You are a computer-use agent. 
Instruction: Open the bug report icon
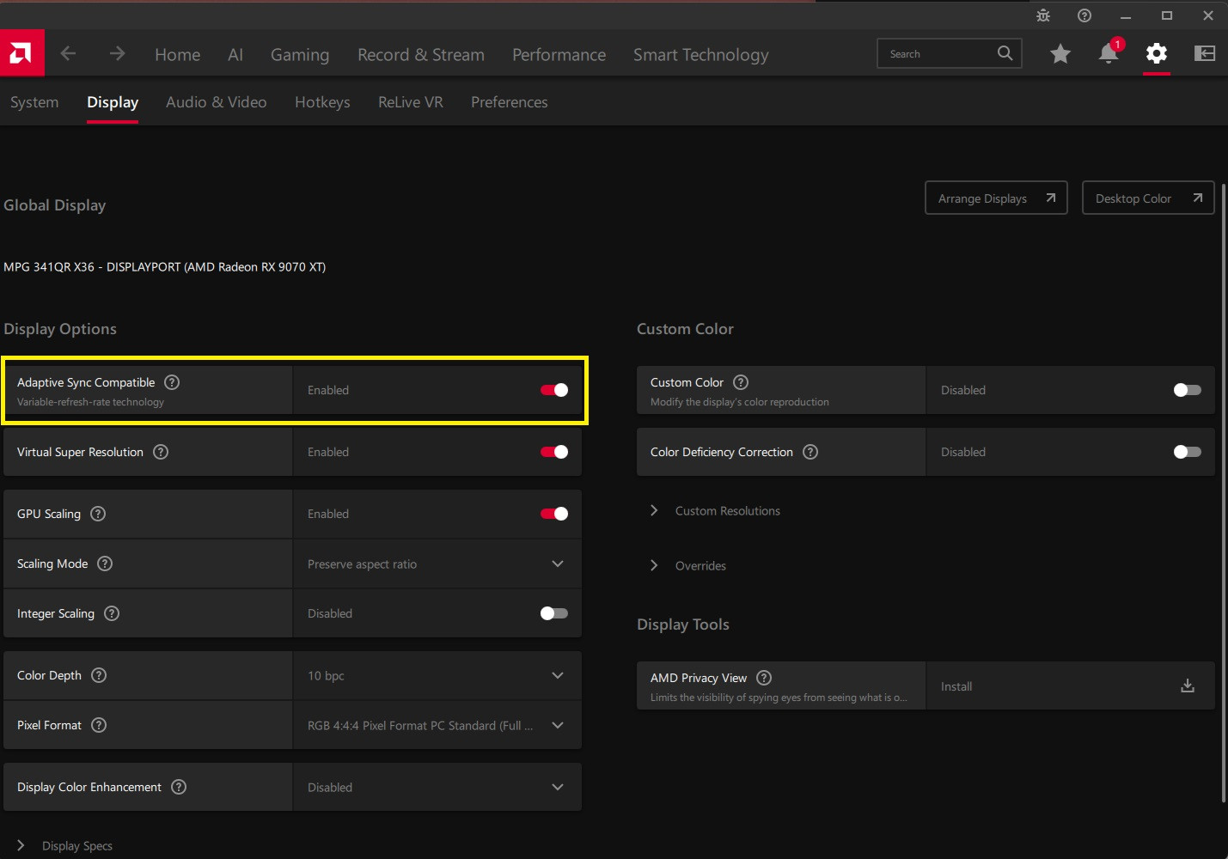1043,15
